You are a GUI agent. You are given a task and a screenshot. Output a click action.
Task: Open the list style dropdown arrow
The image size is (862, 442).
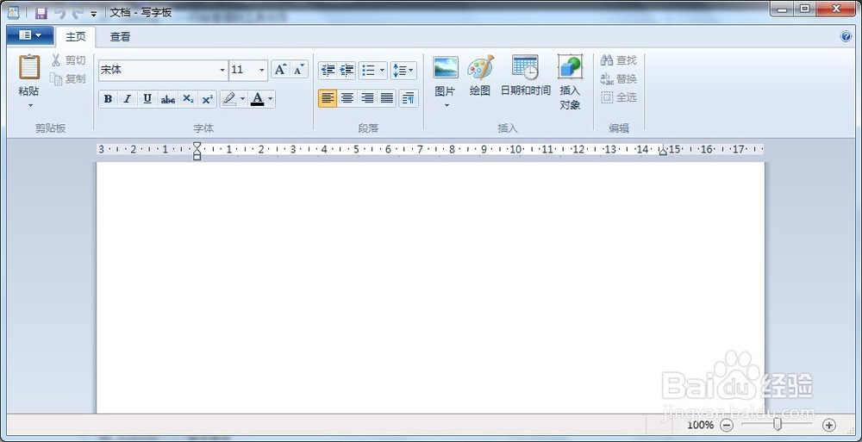[383, 71]
